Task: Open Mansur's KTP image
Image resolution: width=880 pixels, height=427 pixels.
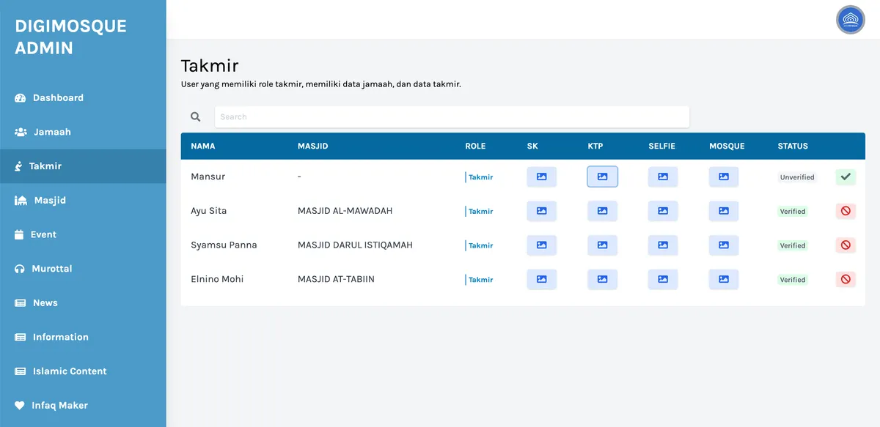Action: 602,177
